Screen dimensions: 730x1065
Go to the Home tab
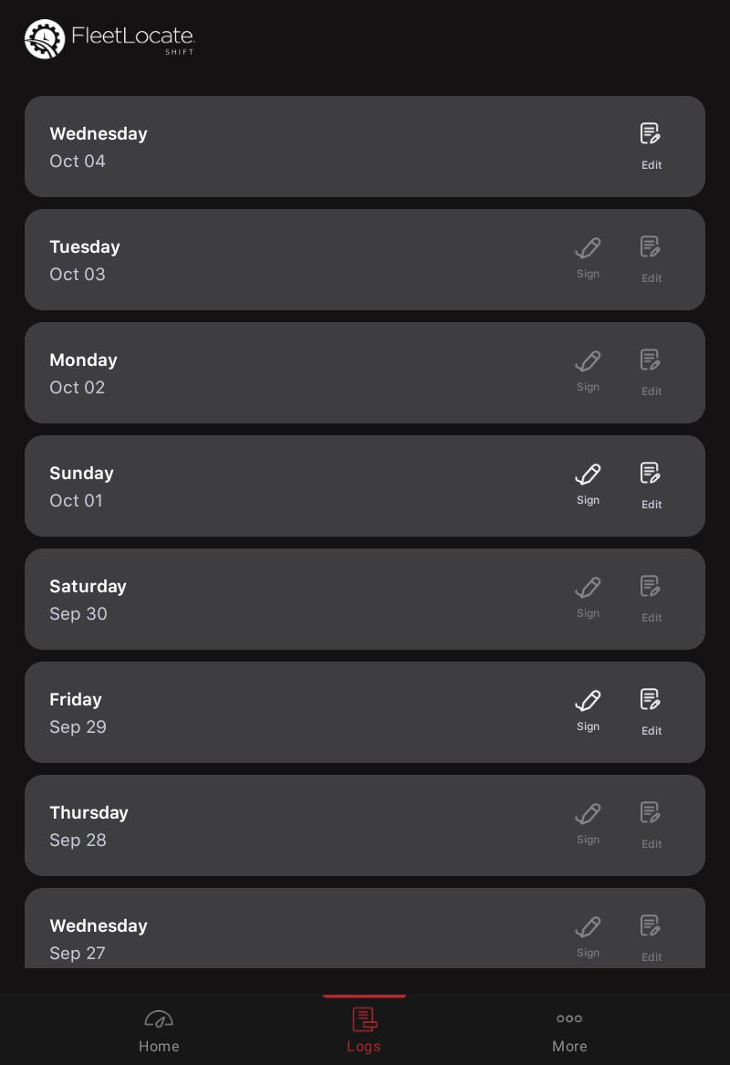click(x=159, y=1031)
